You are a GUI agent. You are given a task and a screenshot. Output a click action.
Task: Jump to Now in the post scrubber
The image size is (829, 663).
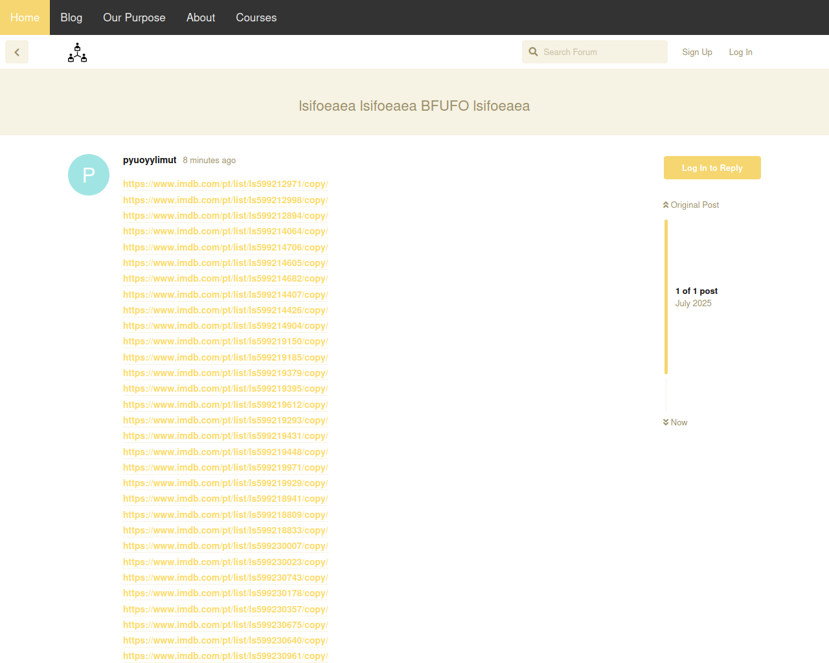coord(675,422)
